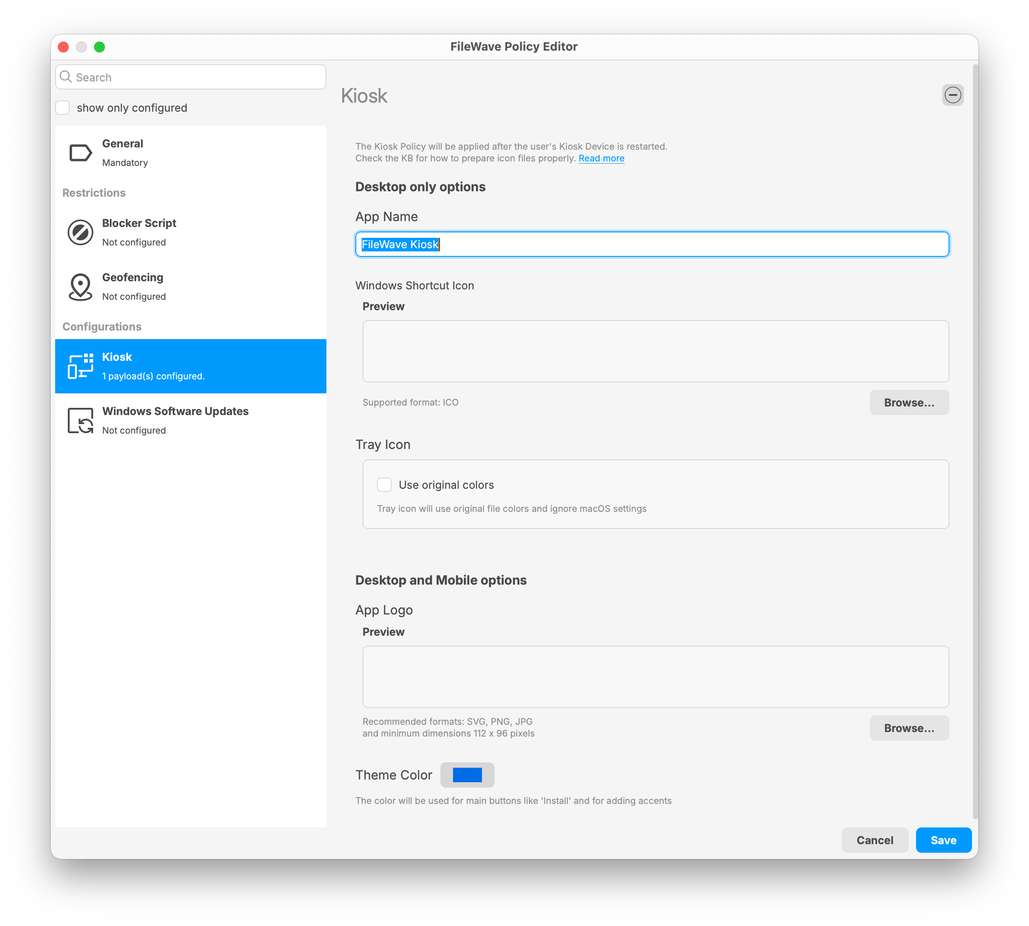Click the Kiosk devices icon

[x=80, y=366]
